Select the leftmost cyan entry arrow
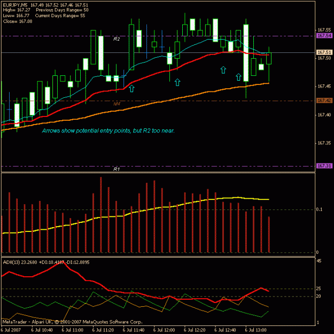Screen dimensions: 334x334 (x=131, y=89)
